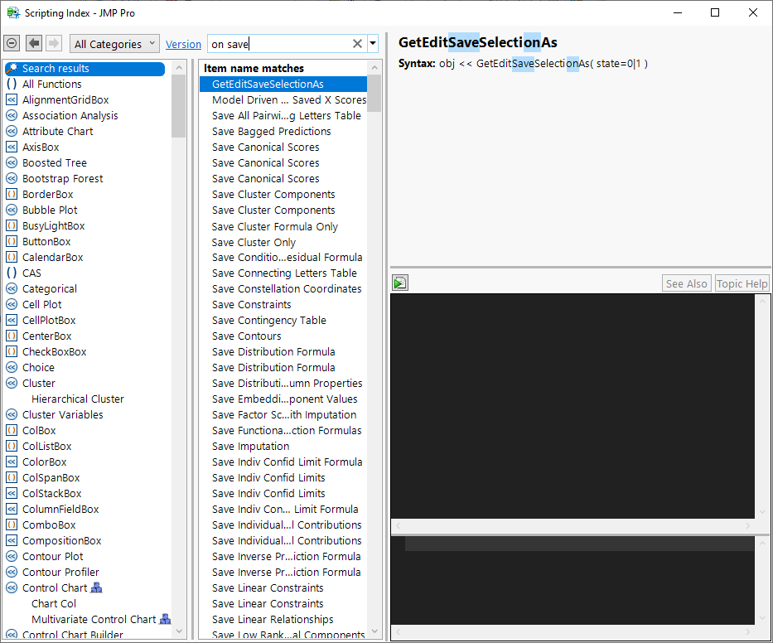The image size is (773, 643).
Task: Click the parentheses icon next to All Functions
Action: click(x=12, y=84)
